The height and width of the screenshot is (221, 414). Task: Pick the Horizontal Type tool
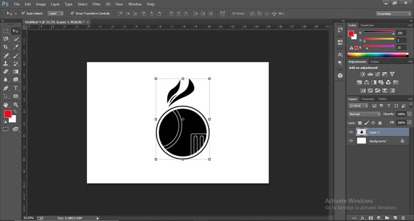pyautogui.click(x=16, y=88)
